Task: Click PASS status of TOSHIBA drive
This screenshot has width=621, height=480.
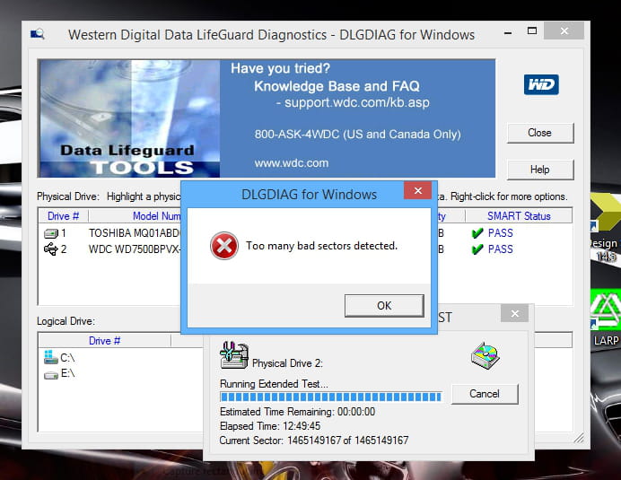Action: tap(501, 233)
